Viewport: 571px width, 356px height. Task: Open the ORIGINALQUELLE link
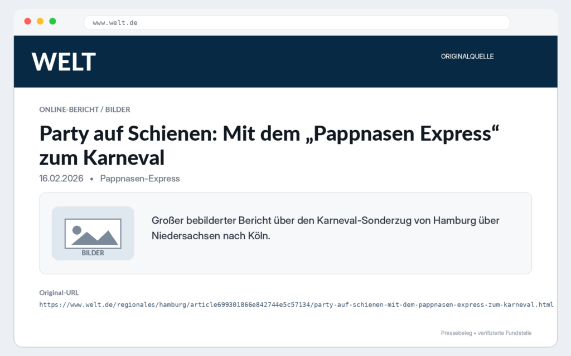tap(467, 56)
